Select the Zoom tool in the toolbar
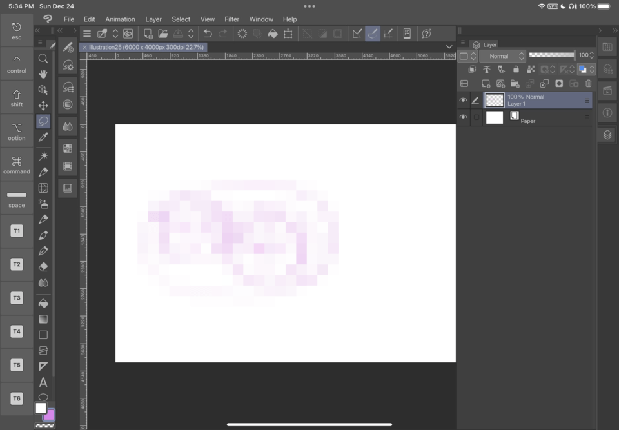This screenshot has width=619, height=430. (43, 58)
